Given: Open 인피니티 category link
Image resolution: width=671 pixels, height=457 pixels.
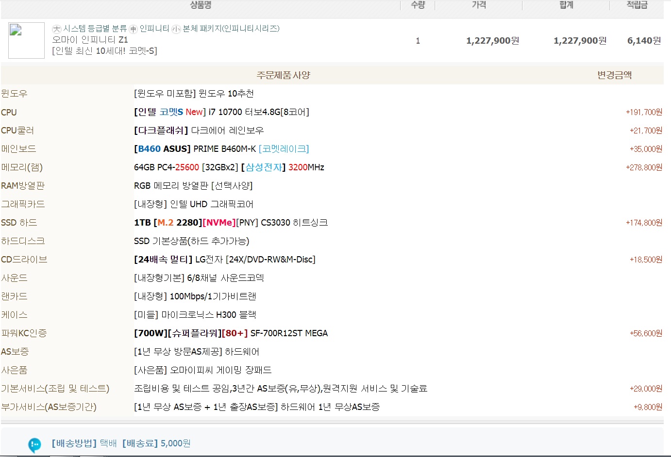Looking at the screenshot, I should coord(154,29).
